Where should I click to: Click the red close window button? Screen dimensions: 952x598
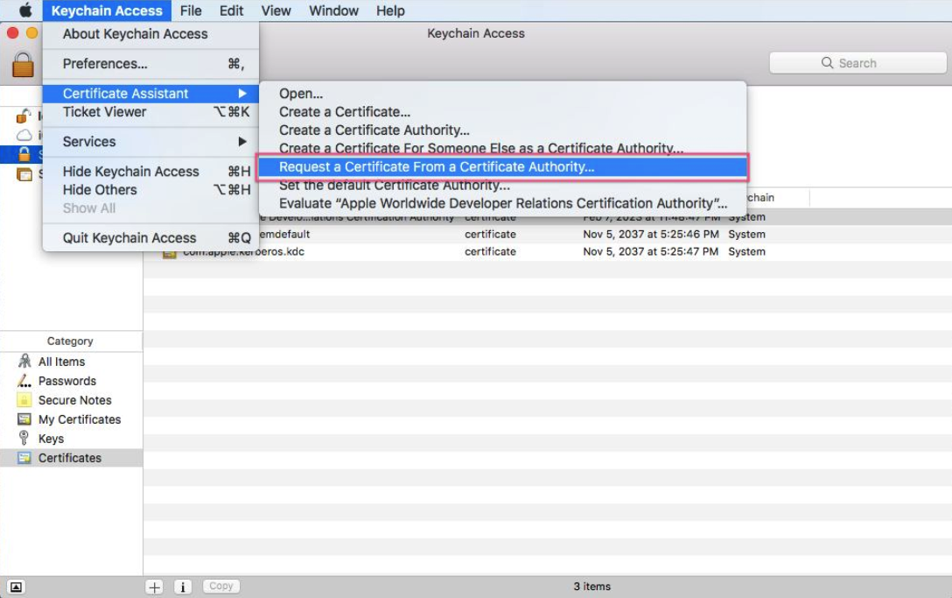coord(12,32)
